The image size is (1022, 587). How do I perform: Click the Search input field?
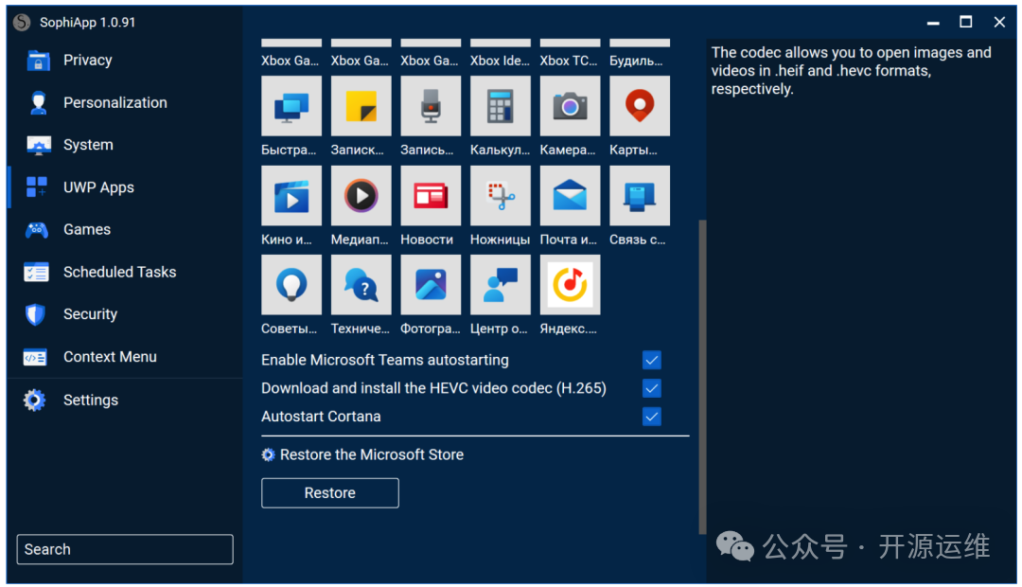(x=125, y=549)
